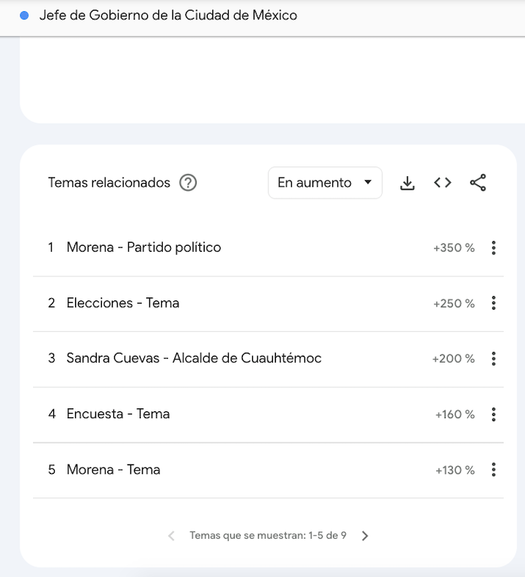Open more options for Elecciones - Tema
Image resolution: width=525 pixels, height=577 pixels.
pyautogui.click(x=493, y=303)
